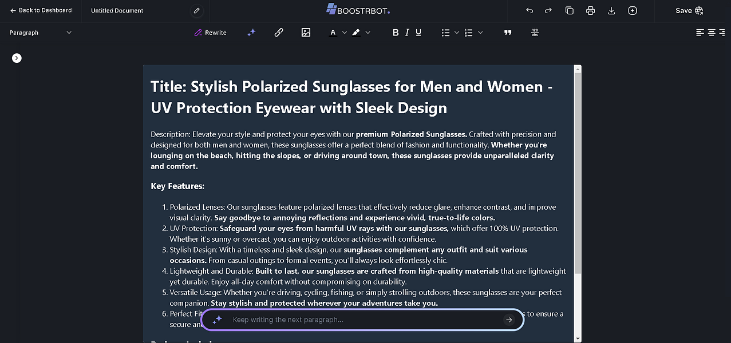Insert a blockquote
The image size is (731, 343).
[507, 33]
